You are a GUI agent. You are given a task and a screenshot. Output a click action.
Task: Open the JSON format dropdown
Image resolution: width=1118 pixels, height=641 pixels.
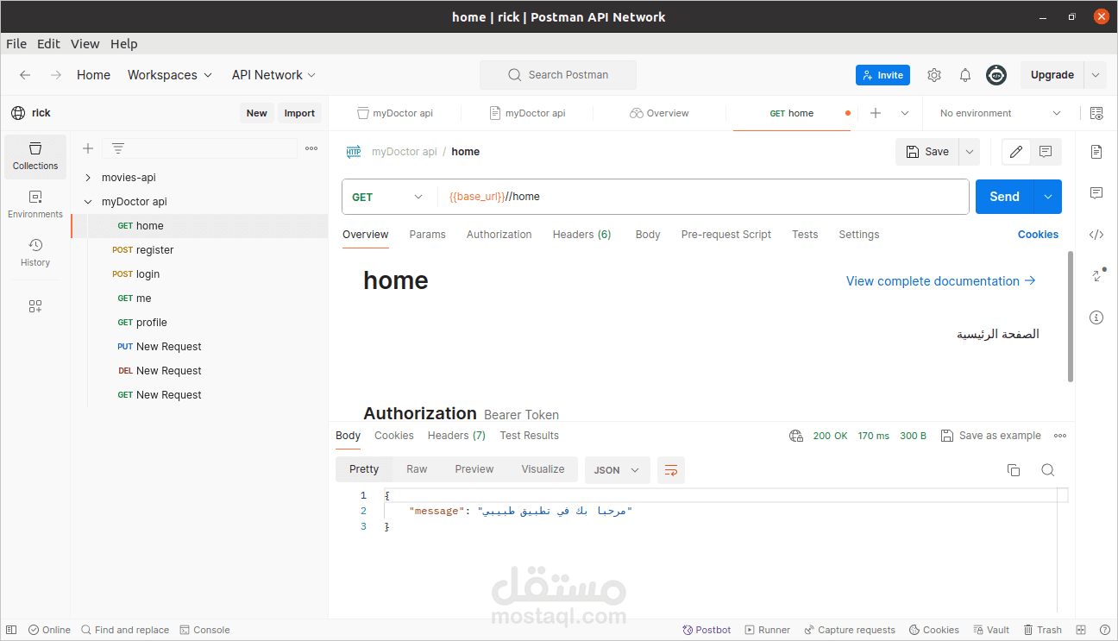(617, 470)
